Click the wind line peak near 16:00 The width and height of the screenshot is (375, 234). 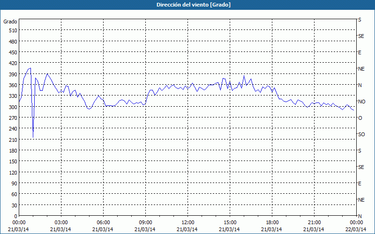pos(244,76)
